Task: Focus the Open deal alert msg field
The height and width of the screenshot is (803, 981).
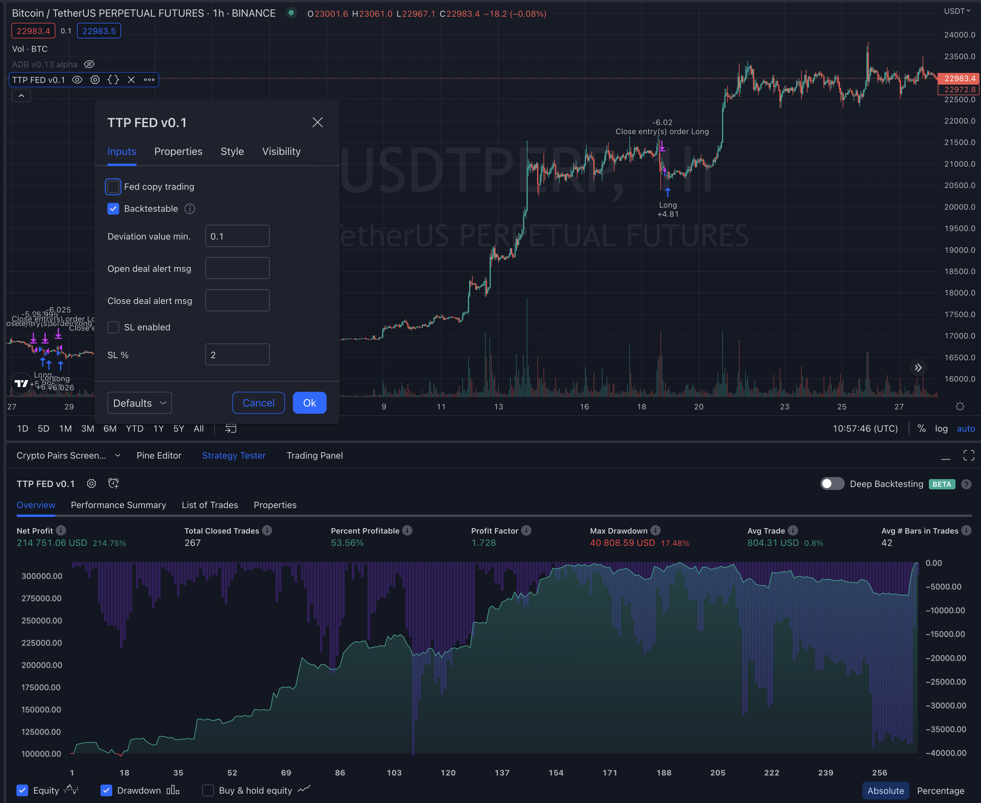Action: click(237, 268)
